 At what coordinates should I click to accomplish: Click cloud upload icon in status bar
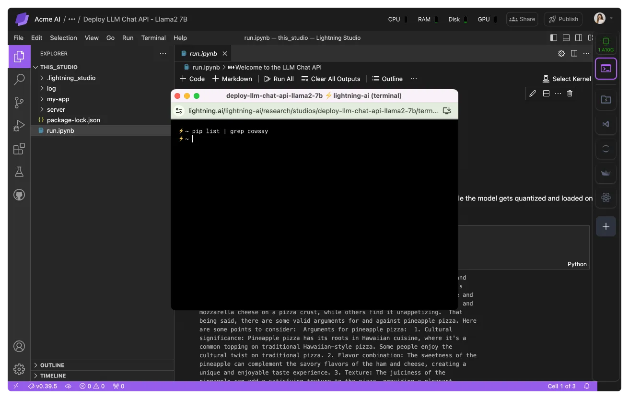(69, 386)
